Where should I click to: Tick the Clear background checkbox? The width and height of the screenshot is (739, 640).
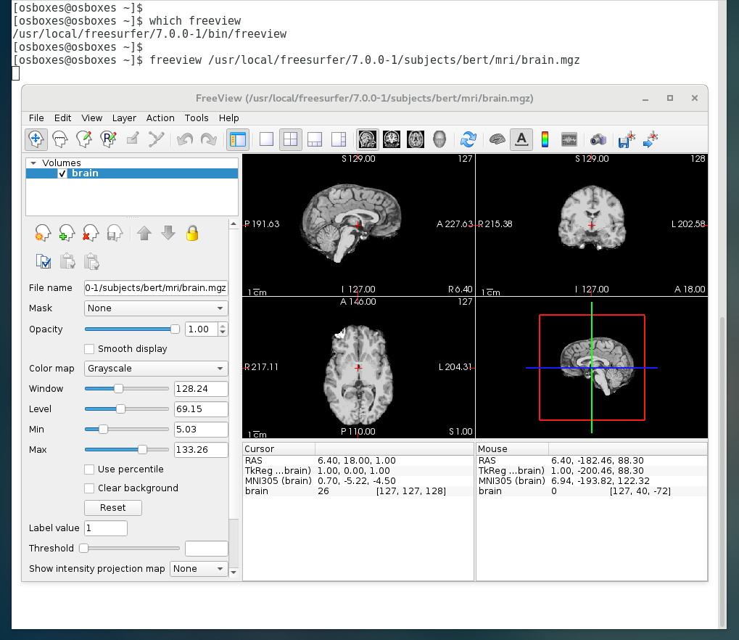pyautogui.click(x=90, y=488)
